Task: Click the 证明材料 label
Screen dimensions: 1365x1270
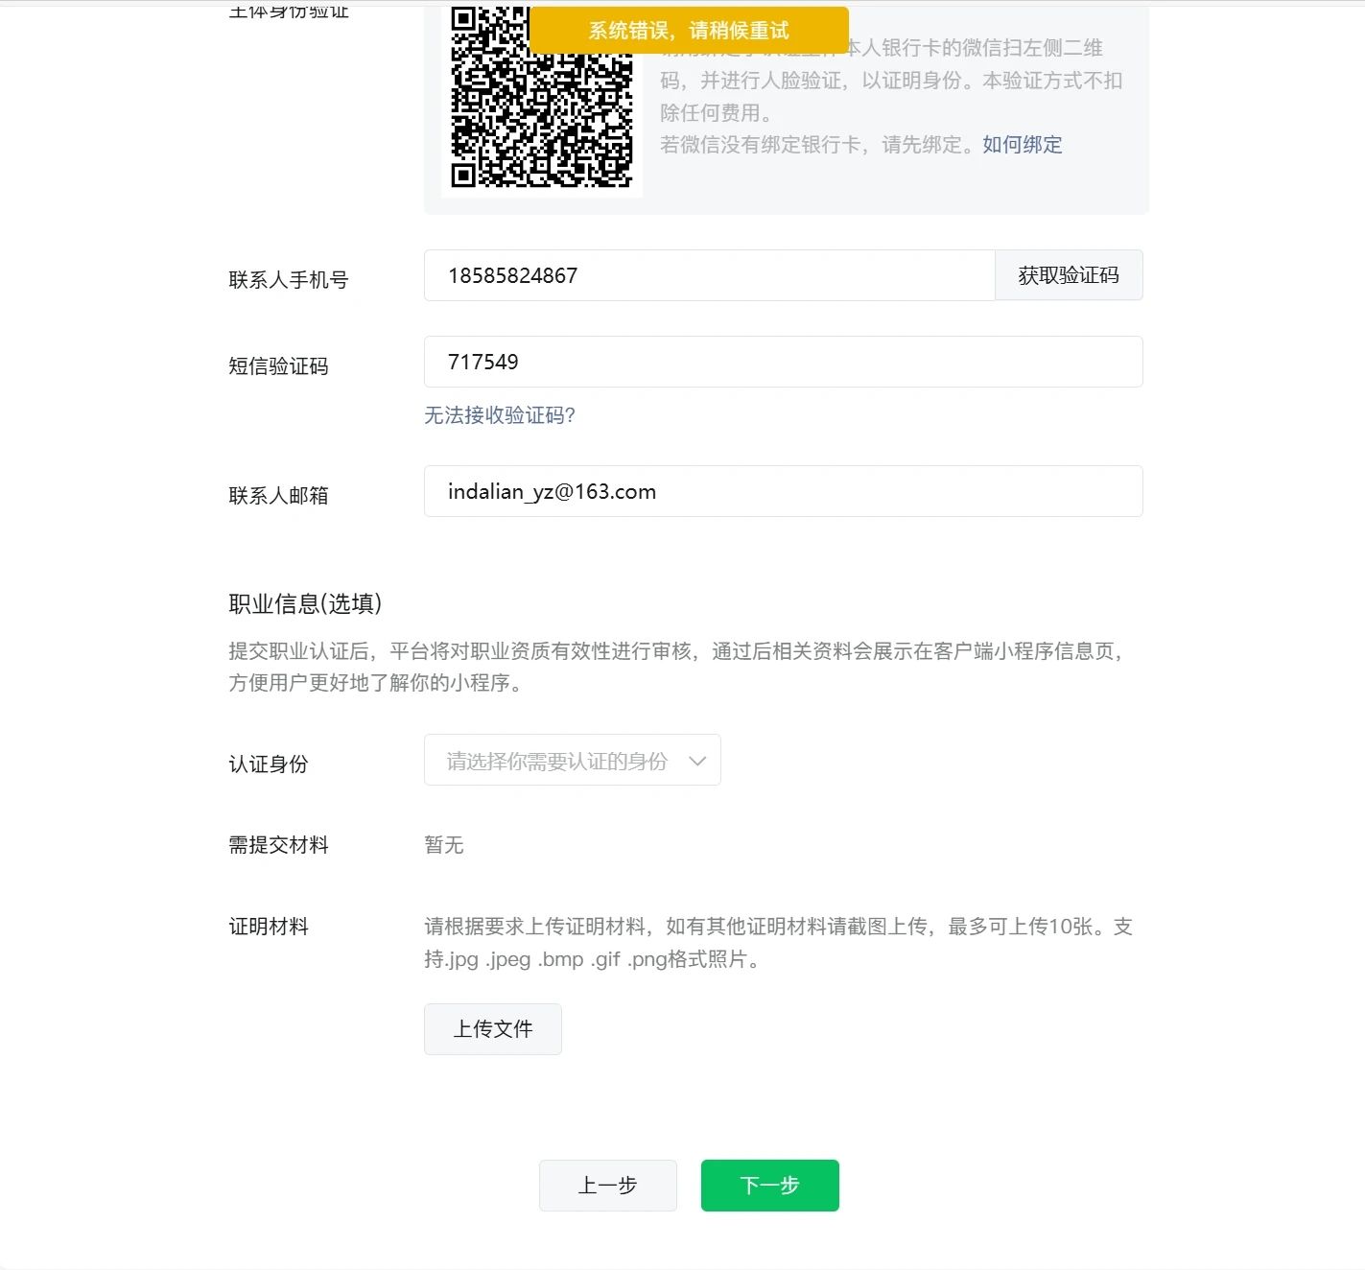Action: click(x=269, y=927)
